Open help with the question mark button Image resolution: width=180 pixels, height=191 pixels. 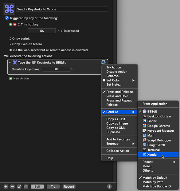point(109,186)
